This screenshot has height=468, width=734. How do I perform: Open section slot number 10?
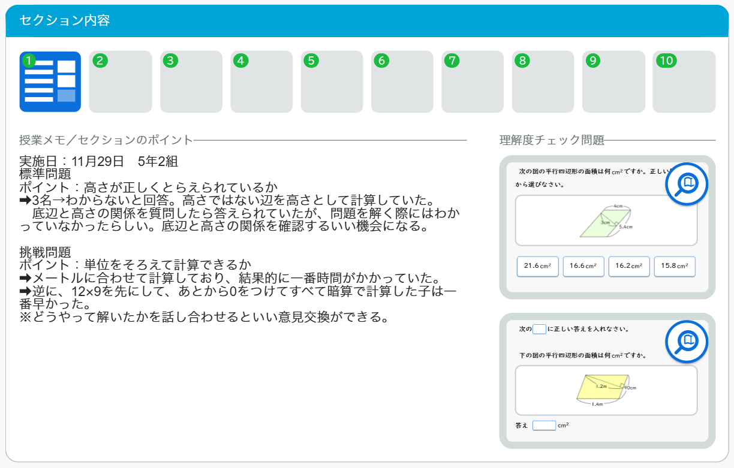tap(684, 81)
